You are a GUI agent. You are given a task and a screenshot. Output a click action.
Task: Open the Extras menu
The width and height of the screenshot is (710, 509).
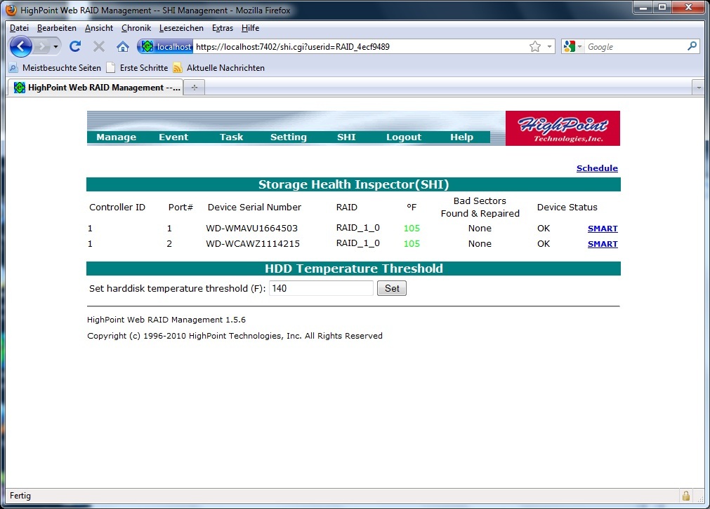click(x=223, y=28)
